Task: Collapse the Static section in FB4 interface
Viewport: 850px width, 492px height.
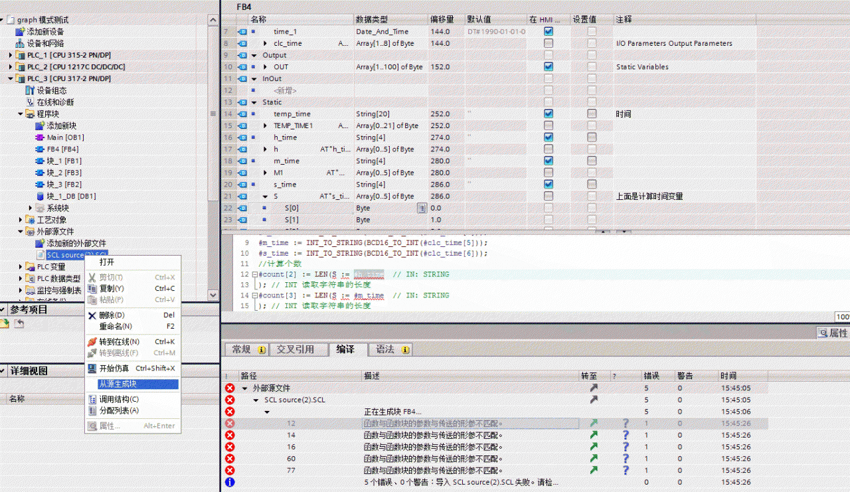Action: coord(253,102)
